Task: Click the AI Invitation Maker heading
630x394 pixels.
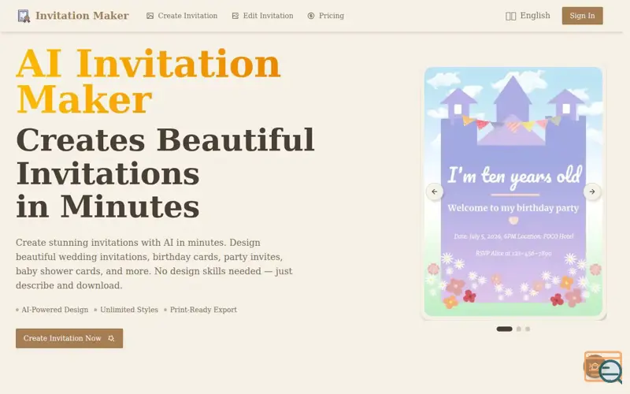Action: click(x=148, y=81)
